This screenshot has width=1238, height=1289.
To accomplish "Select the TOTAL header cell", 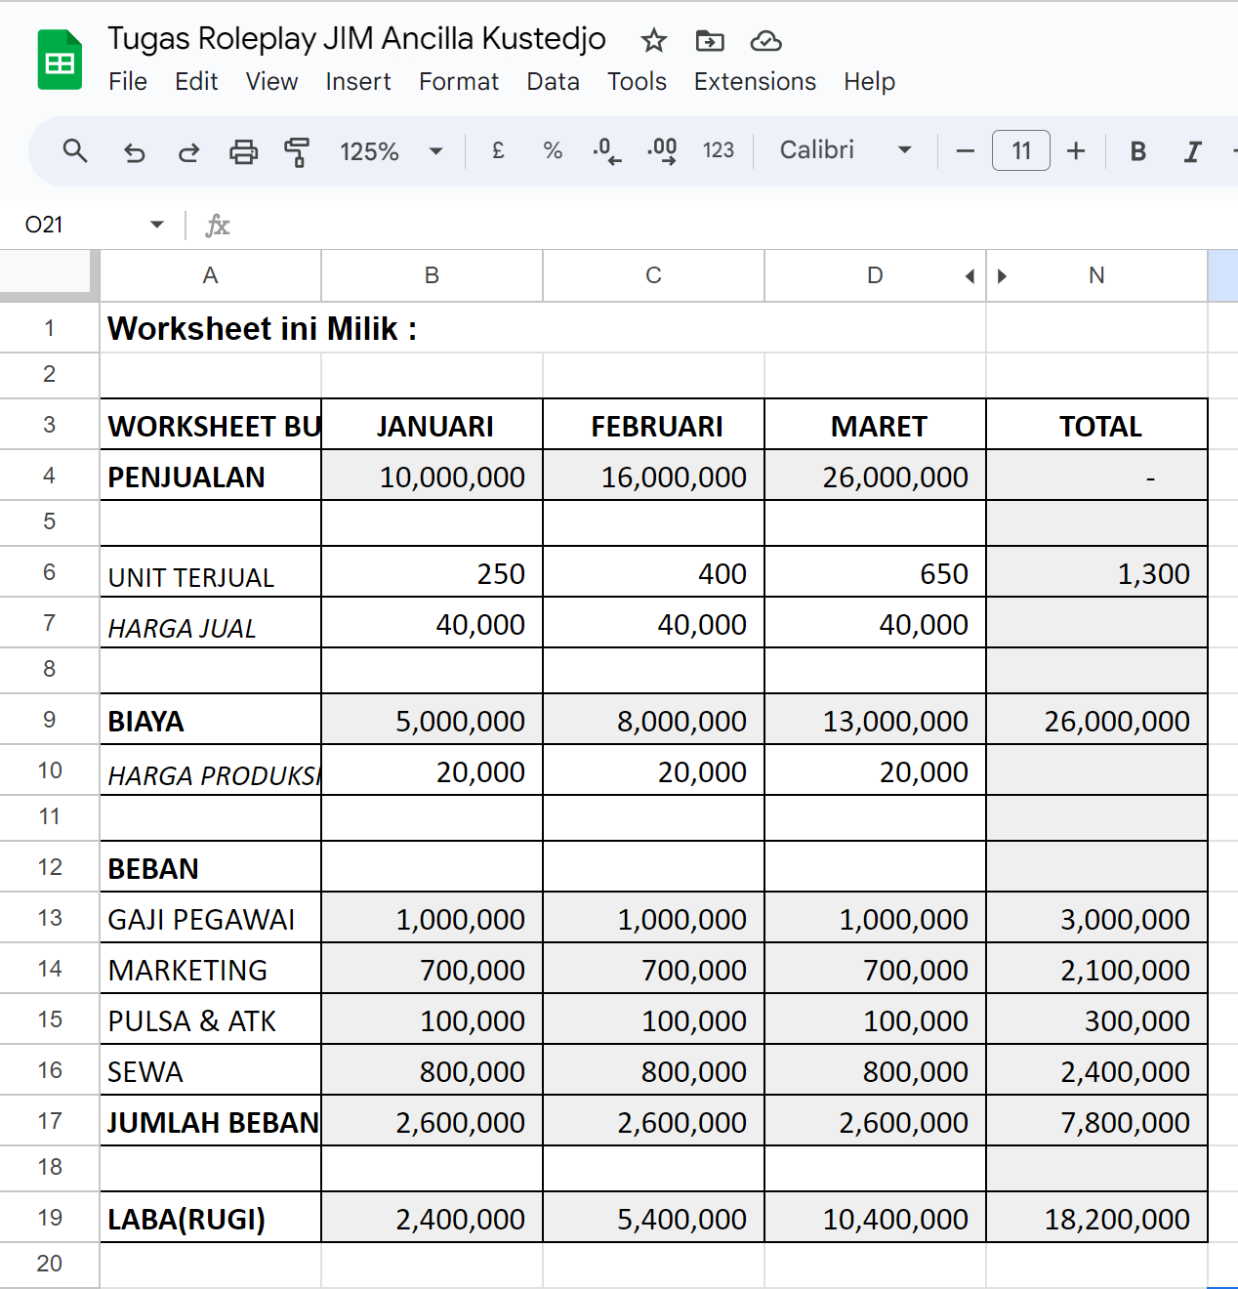I will tap(1097, 425).
